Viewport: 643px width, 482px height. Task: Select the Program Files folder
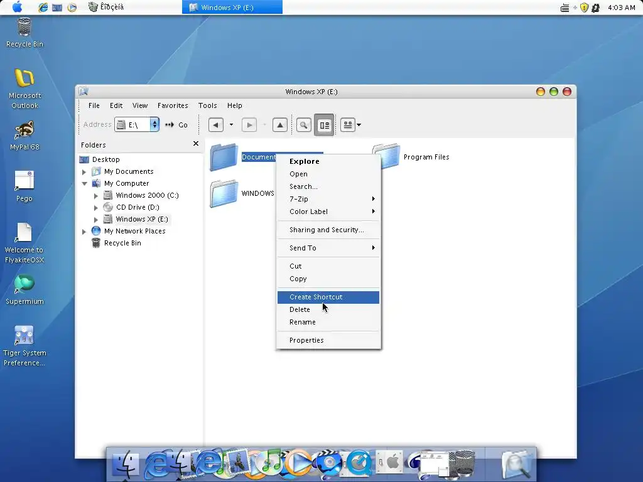[426, 157]
